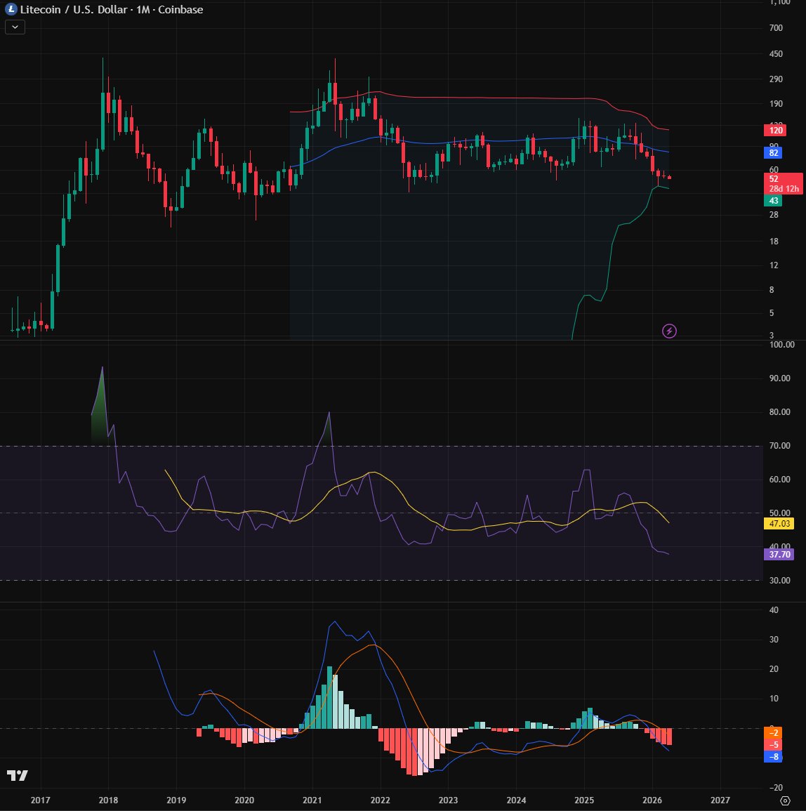
Task: Click the "2017" year on time axis
Action: [x=40, y=800]
